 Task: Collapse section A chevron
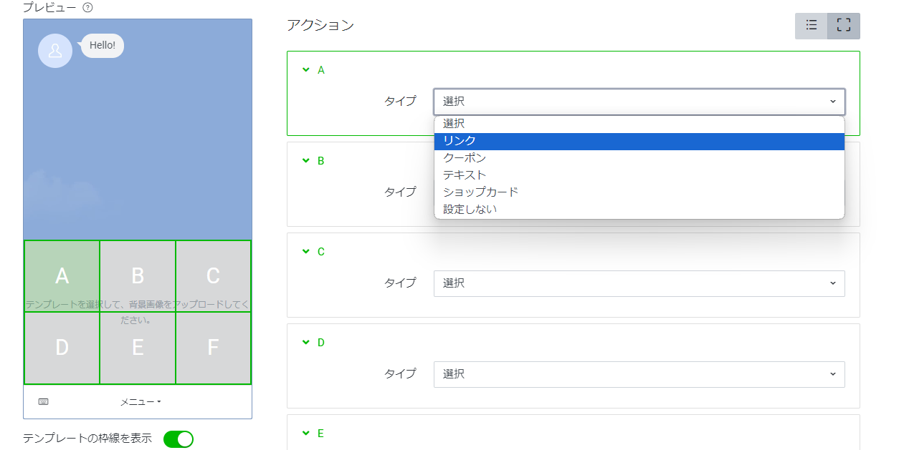[306, 70]
